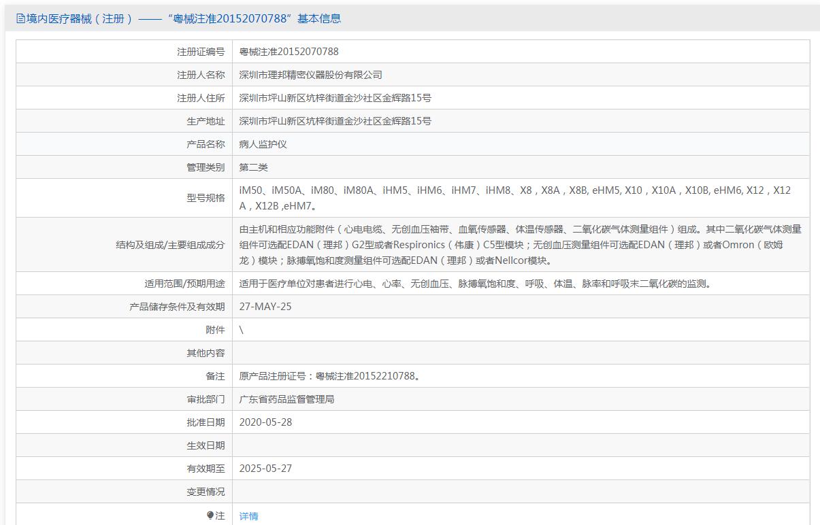The image size is (820, 525).
Task: Select the storage validity value 27-MAY-25
Action: click(x=265, y=307)
